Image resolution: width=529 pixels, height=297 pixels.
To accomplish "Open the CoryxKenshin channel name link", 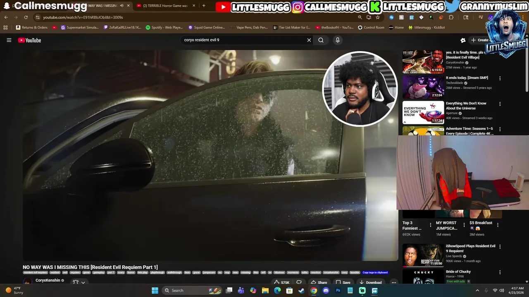I will [48, 280].
